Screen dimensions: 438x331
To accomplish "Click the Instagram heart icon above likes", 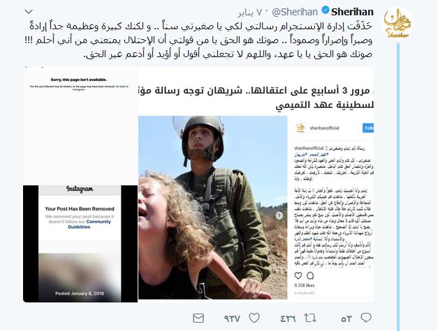I will 298,275.
